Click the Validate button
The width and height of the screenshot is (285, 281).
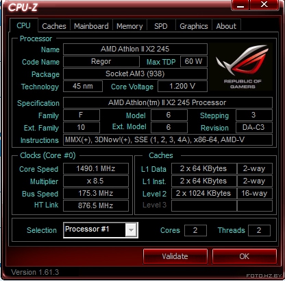click(175, 256)
